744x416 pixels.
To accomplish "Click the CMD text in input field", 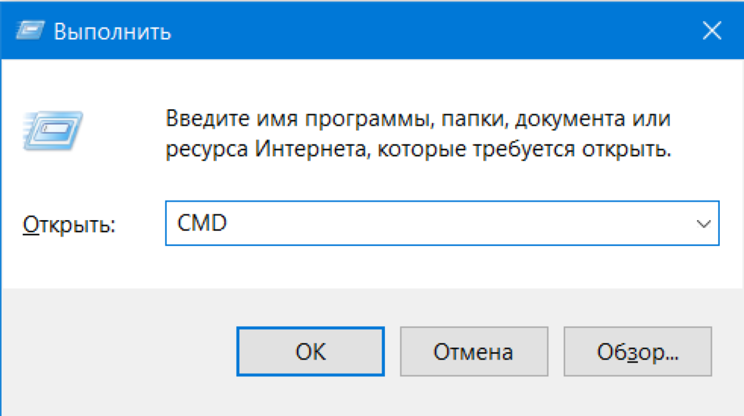I will tap(202, 223).
